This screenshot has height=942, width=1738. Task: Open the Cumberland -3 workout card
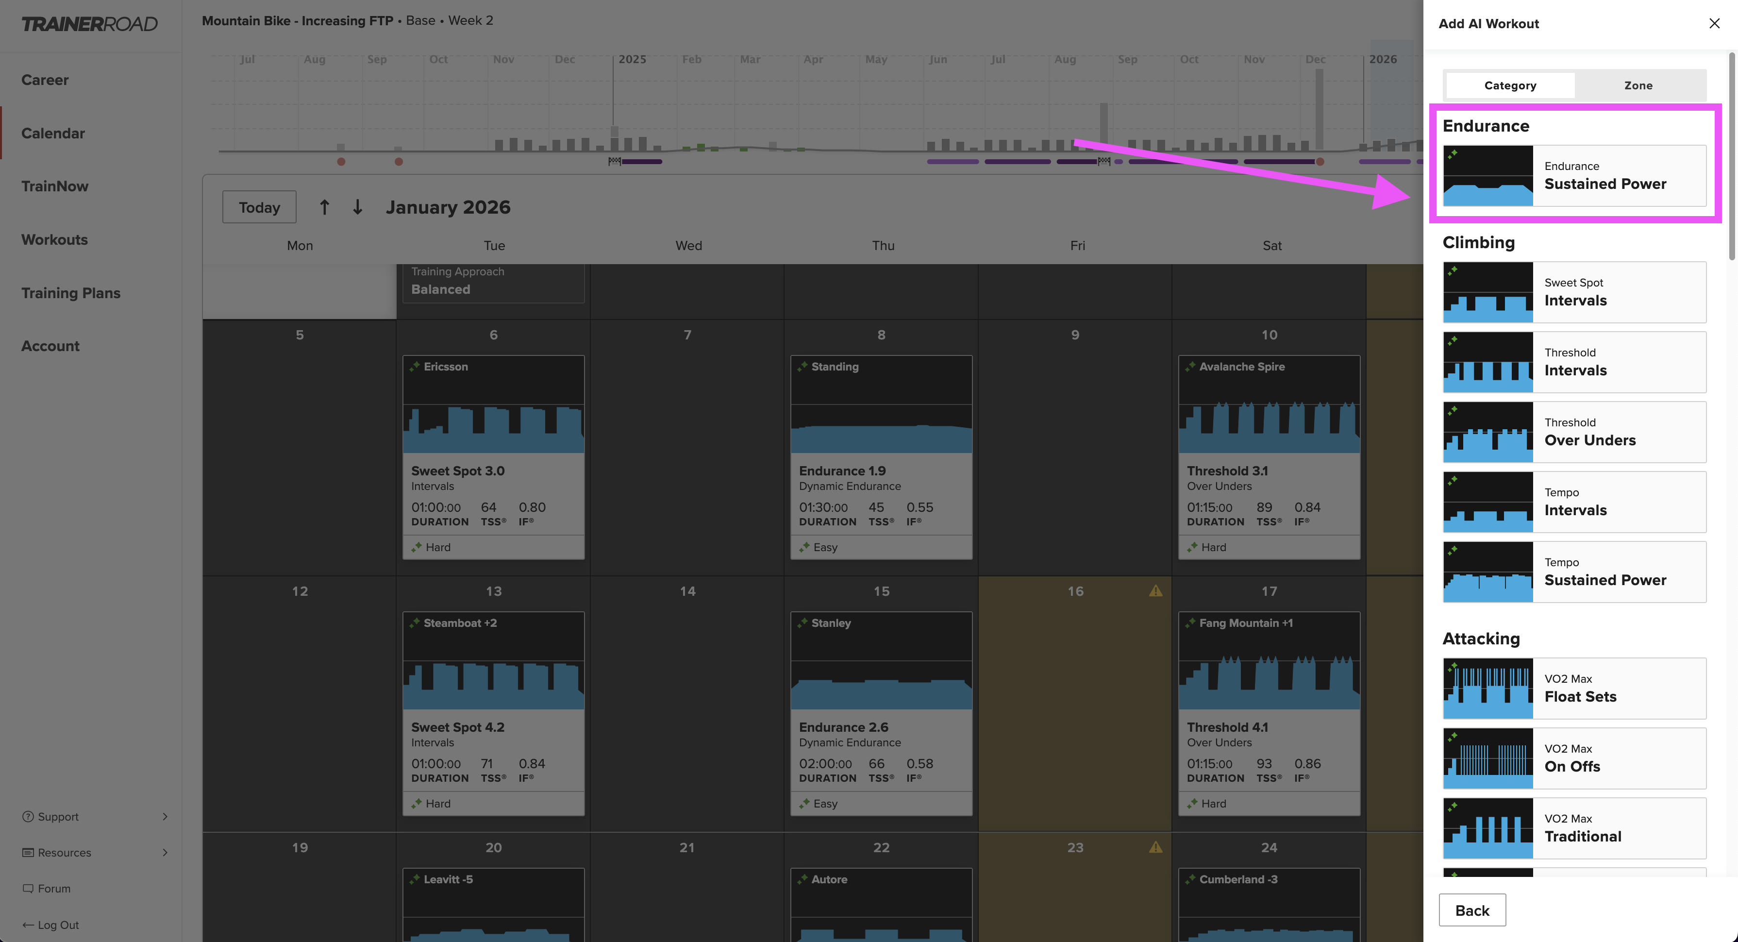click(1269, 904)
